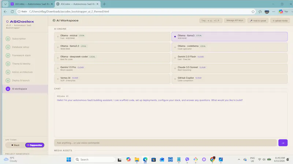Open the AI workspace sidebar item

click(25, 89)
